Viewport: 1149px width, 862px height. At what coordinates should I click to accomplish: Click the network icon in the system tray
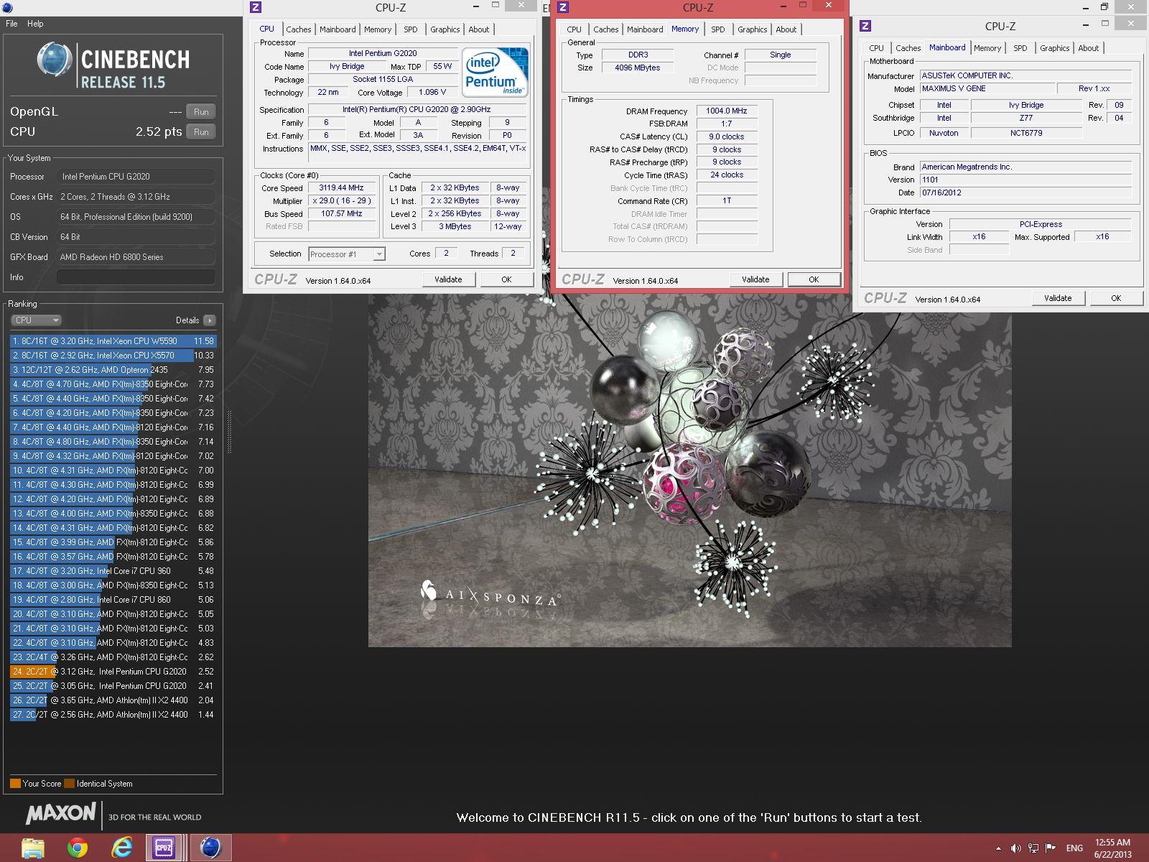[1033, 848]
